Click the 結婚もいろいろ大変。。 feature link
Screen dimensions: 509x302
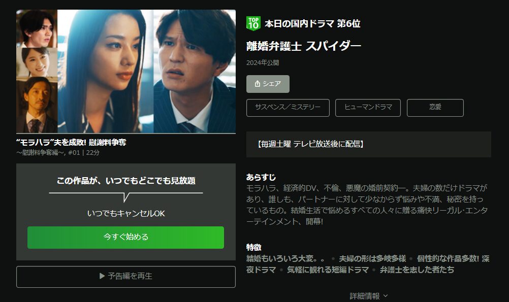[x=285, y=258]
